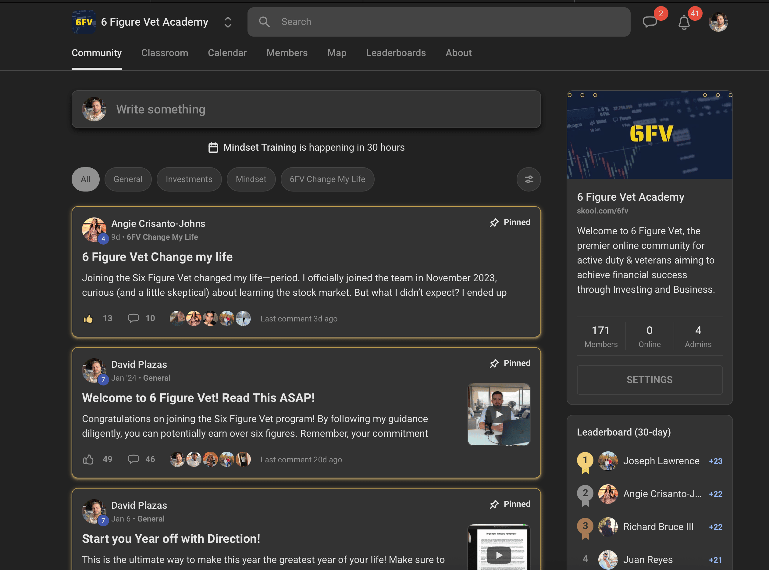Select the Mindset category filter

click(x=251, y=179)
